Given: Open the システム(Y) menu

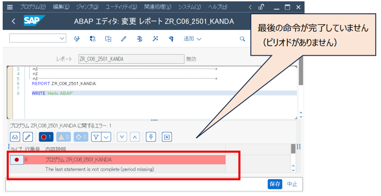Looking at the screenshot, I should (189, 7).
